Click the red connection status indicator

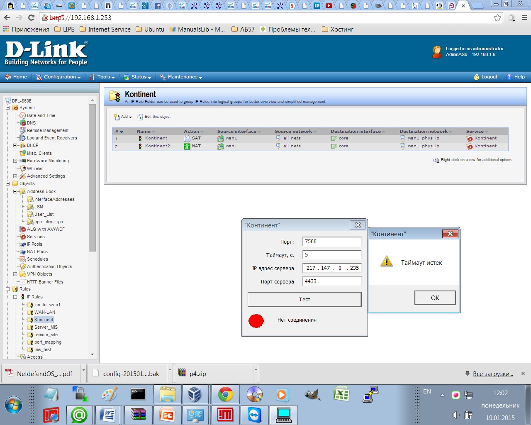click(x=256, y=320)
